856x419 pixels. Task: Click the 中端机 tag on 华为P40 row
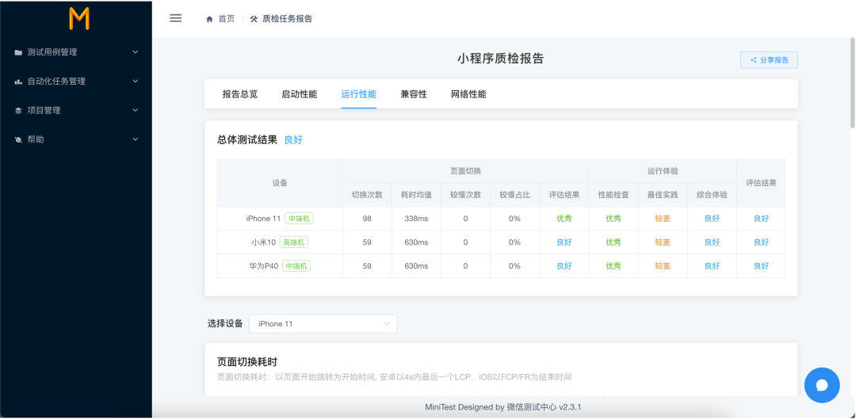(x=296, y=266)
